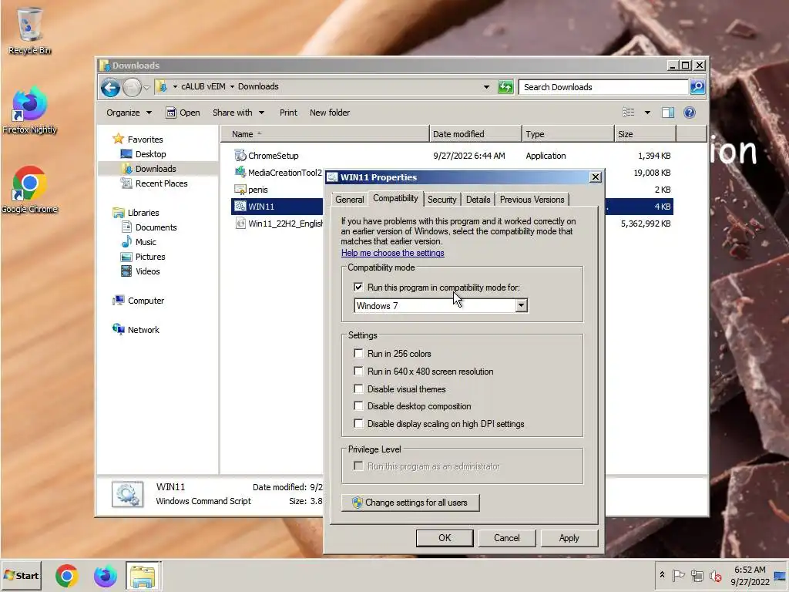789x592 pixels.
Task: Open Documents library in sidebar
Action: click(x=156, y=227)
